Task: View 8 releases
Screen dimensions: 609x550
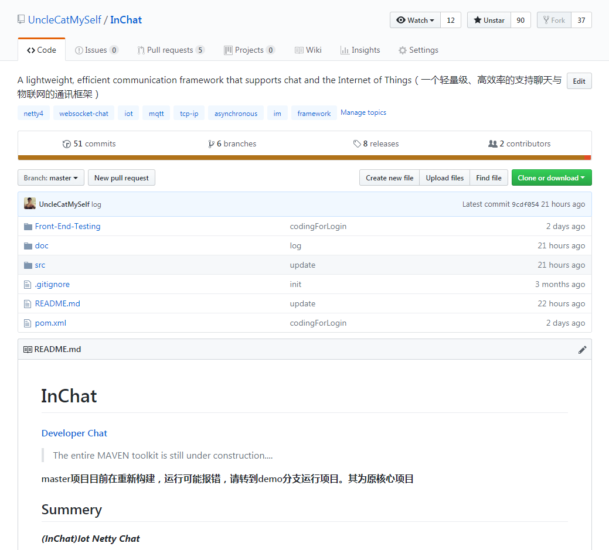Action: (376, 144)
